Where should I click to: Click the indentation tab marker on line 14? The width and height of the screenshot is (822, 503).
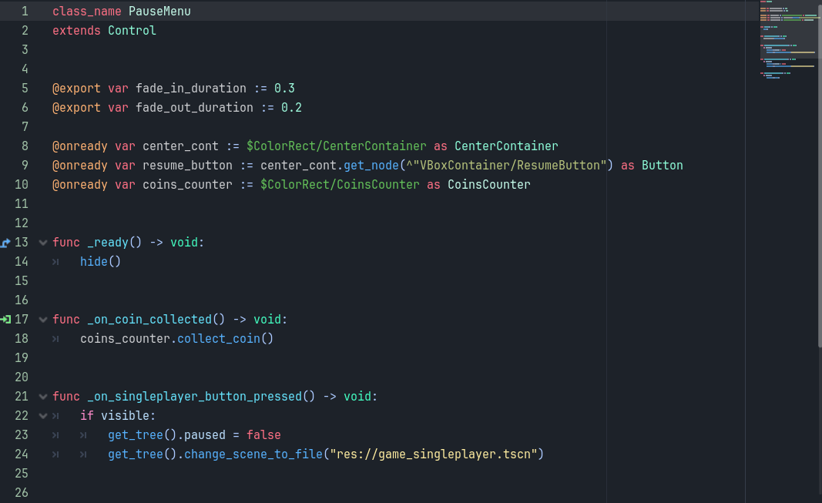coord(55,261)
